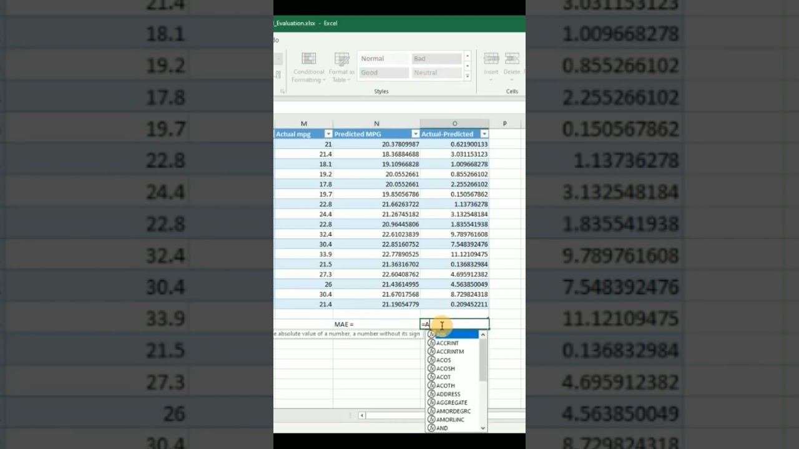
Task: Choose ACOT from function list
Action: point(453,377)
